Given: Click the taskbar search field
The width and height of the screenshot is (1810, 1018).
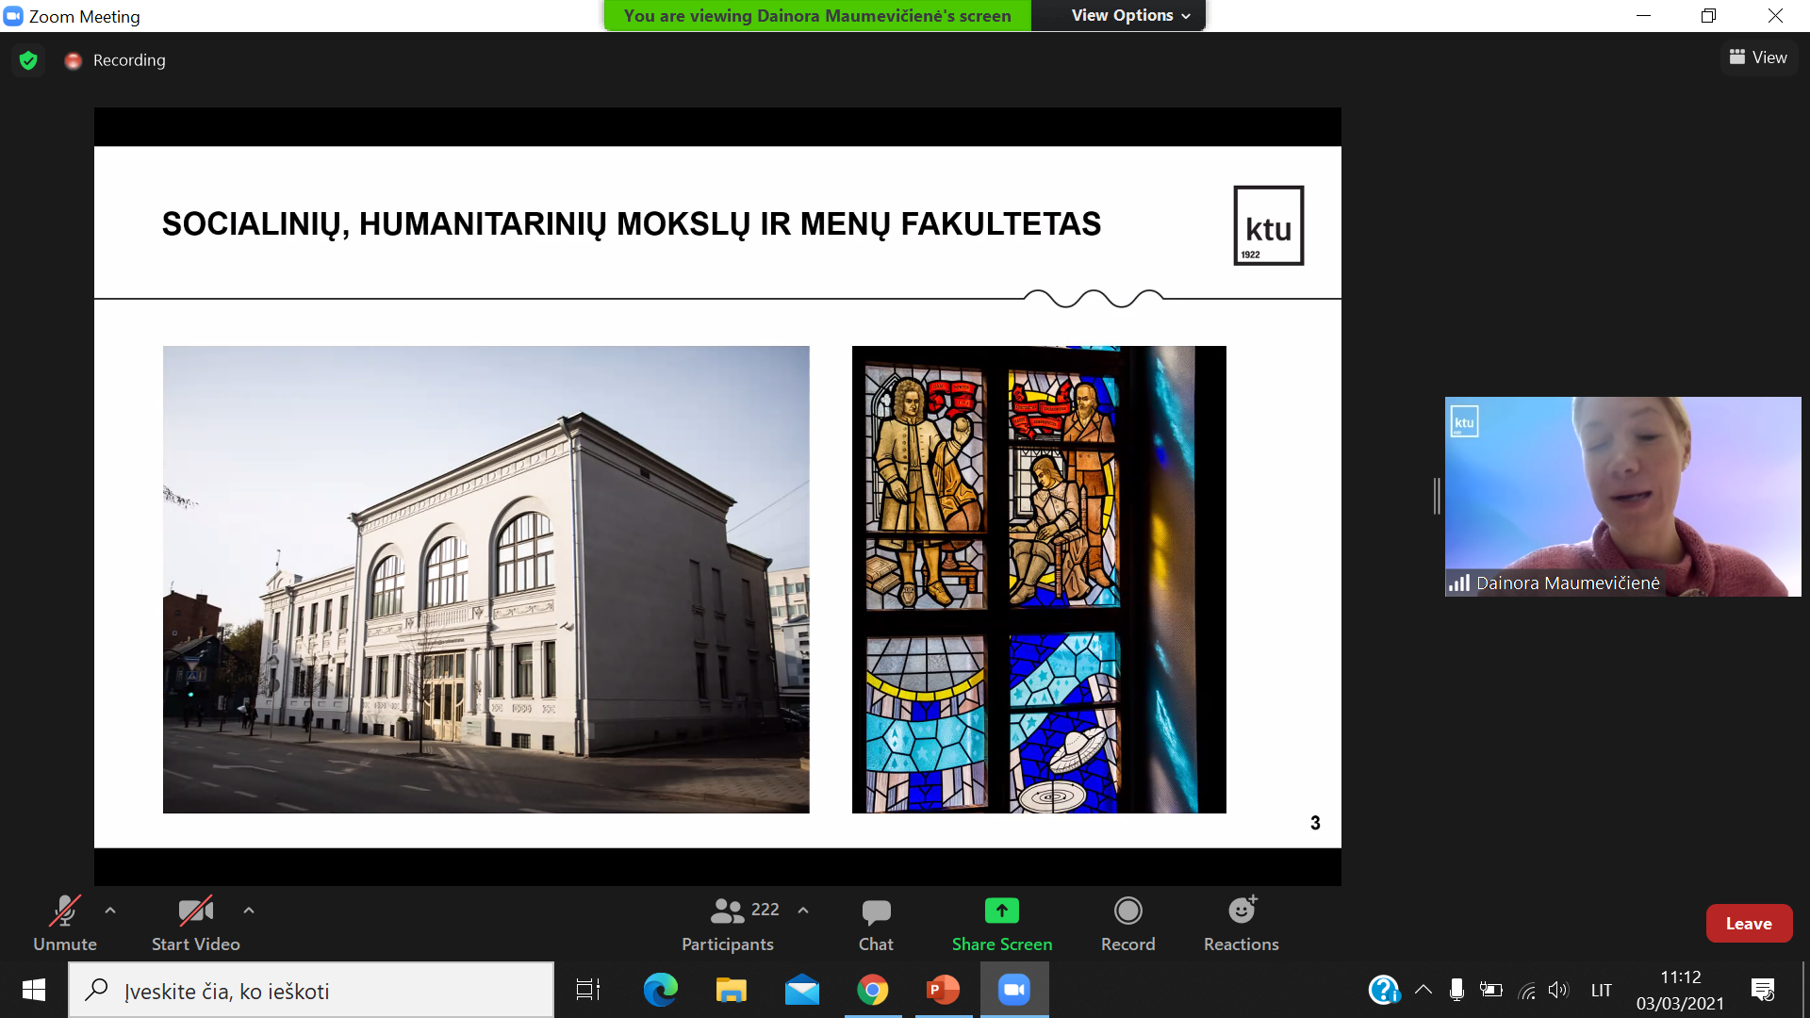Looking at the screenshot, I should (311, 991).
